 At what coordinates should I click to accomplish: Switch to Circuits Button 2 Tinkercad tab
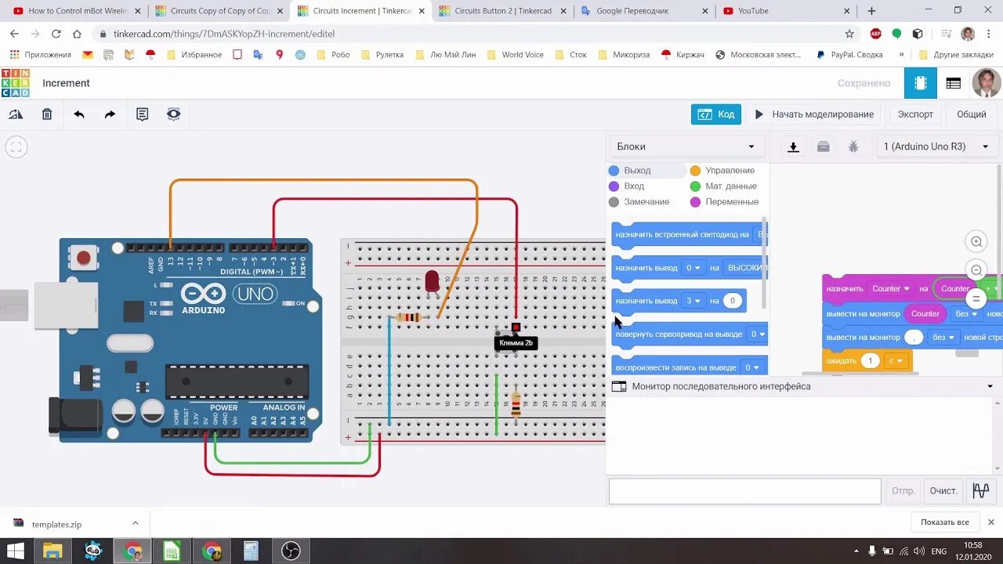coord(502,11)
